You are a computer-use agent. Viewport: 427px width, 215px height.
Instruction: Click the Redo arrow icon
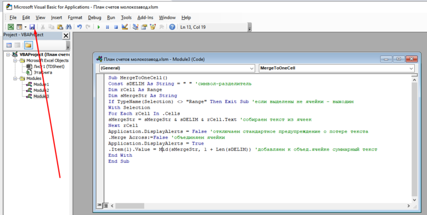pyautogui.click(x=88, y=27)
